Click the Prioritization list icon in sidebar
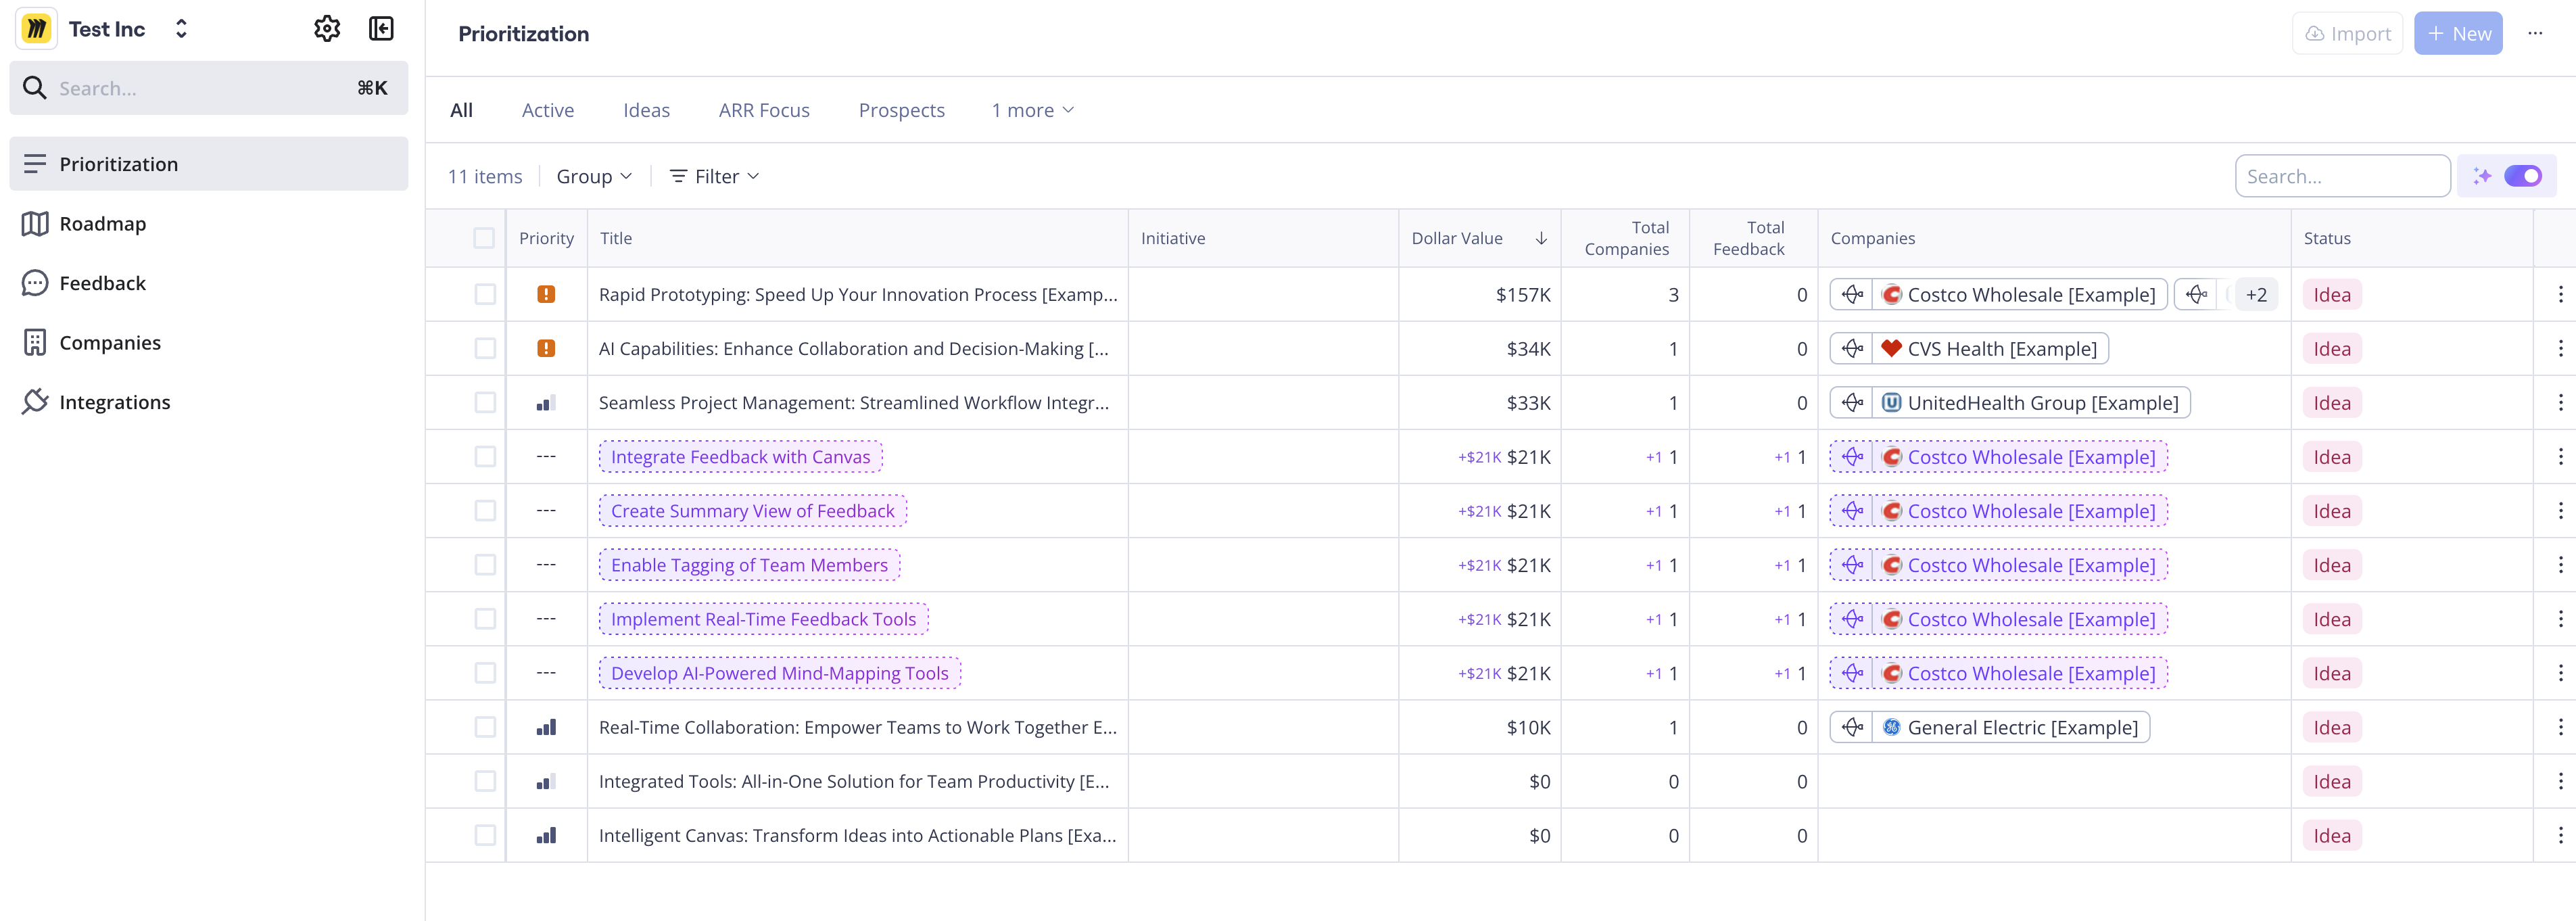 click(35, 164)
